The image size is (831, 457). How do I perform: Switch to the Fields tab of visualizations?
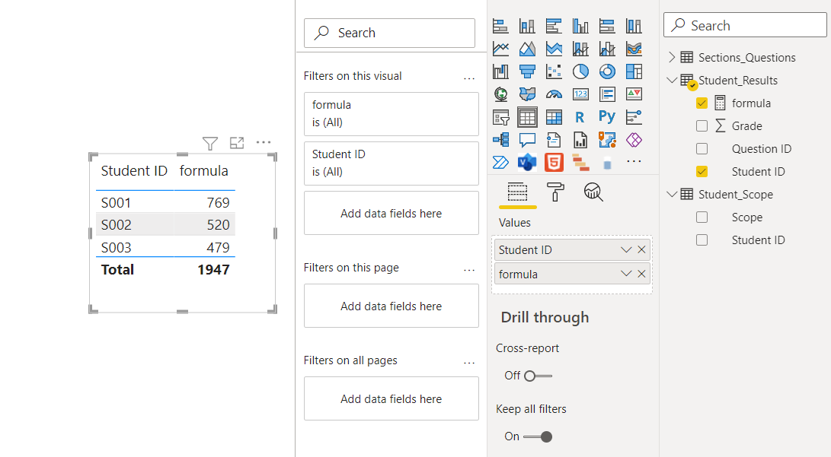pos(517,192)
